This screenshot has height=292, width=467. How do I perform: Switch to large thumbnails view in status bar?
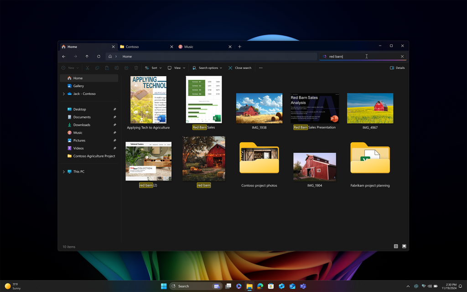pyautogui.click(x=404, y=246)
